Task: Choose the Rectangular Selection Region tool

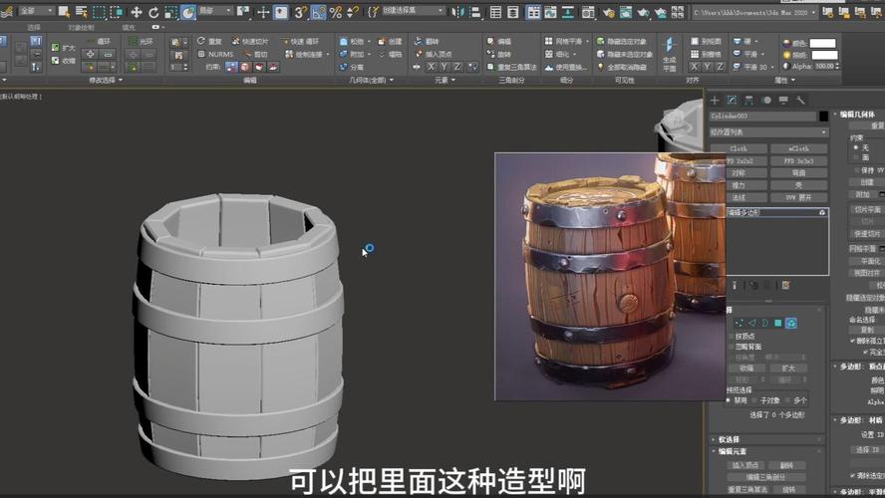Action: (99, 12)
